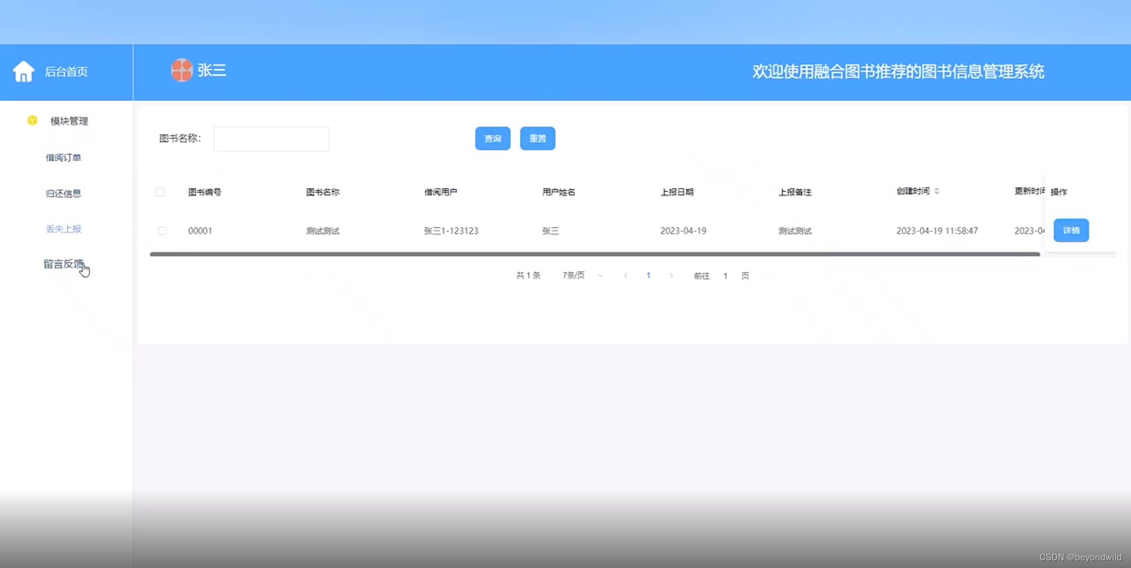Select 丢失上报 in the sidebar
The width and height of the screenshot is (1131, 568).
64,229
